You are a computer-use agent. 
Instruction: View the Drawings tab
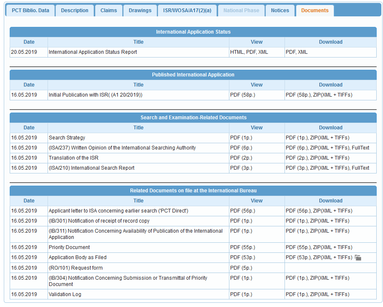[140, 10]
